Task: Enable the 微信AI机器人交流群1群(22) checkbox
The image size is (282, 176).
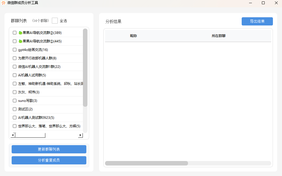Action: (14, 67)
